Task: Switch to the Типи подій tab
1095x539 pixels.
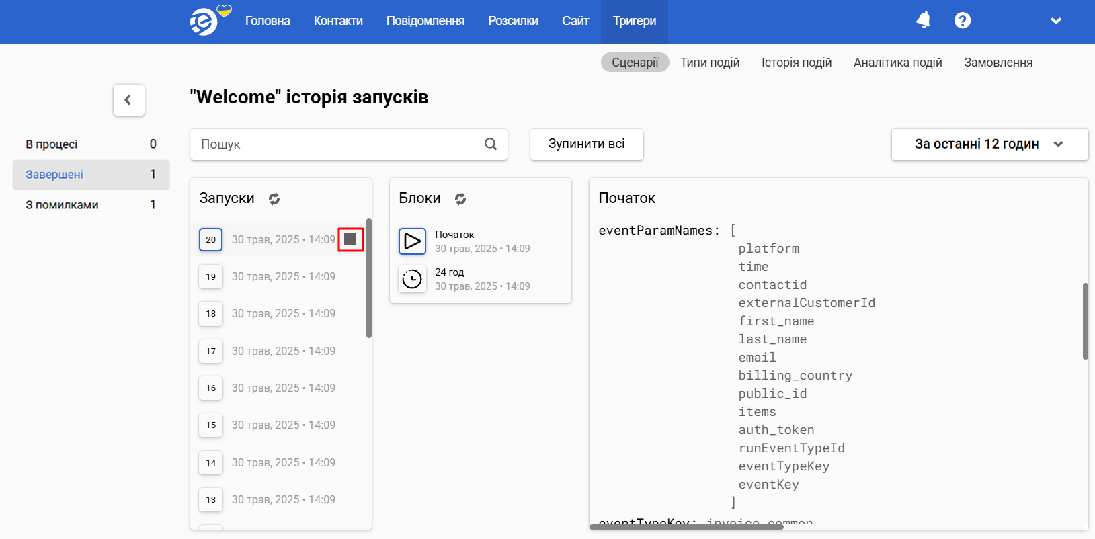Action: pyautogui.click(x=710, y=63)
